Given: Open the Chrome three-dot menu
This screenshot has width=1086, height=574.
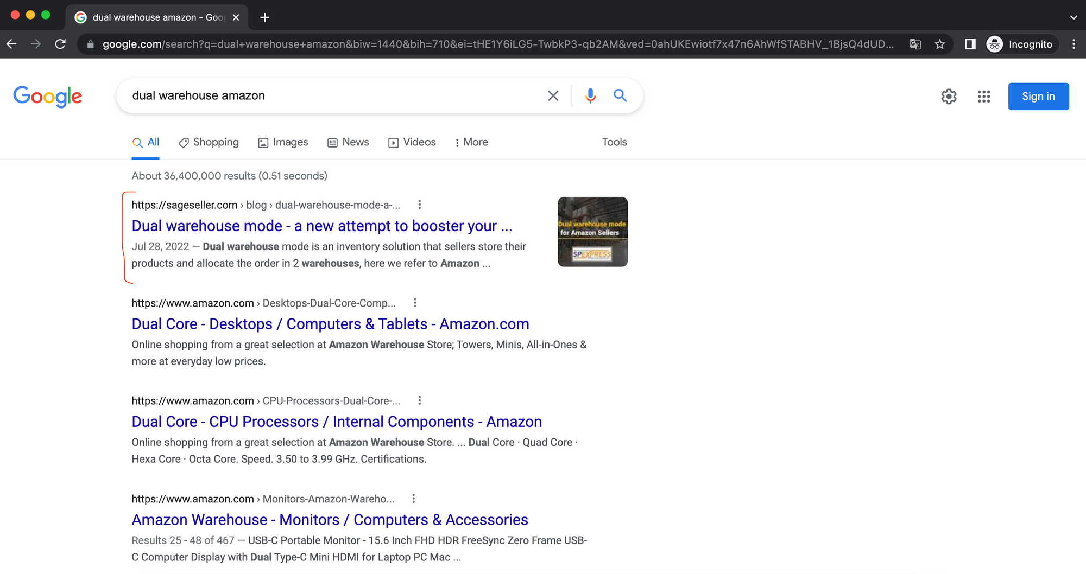Looking at the screenshot, I should [1074, 44].
